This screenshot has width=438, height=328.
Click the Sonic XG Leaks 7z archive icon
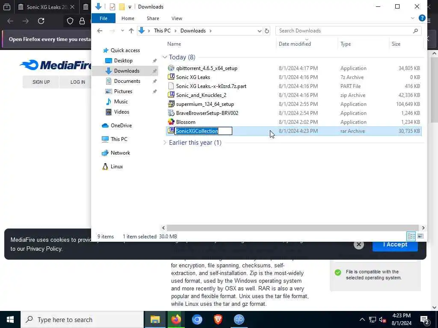[171, 77]
